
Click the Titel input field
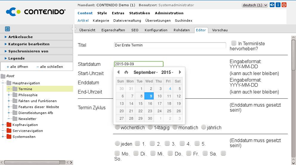click(x=170, y=45)
